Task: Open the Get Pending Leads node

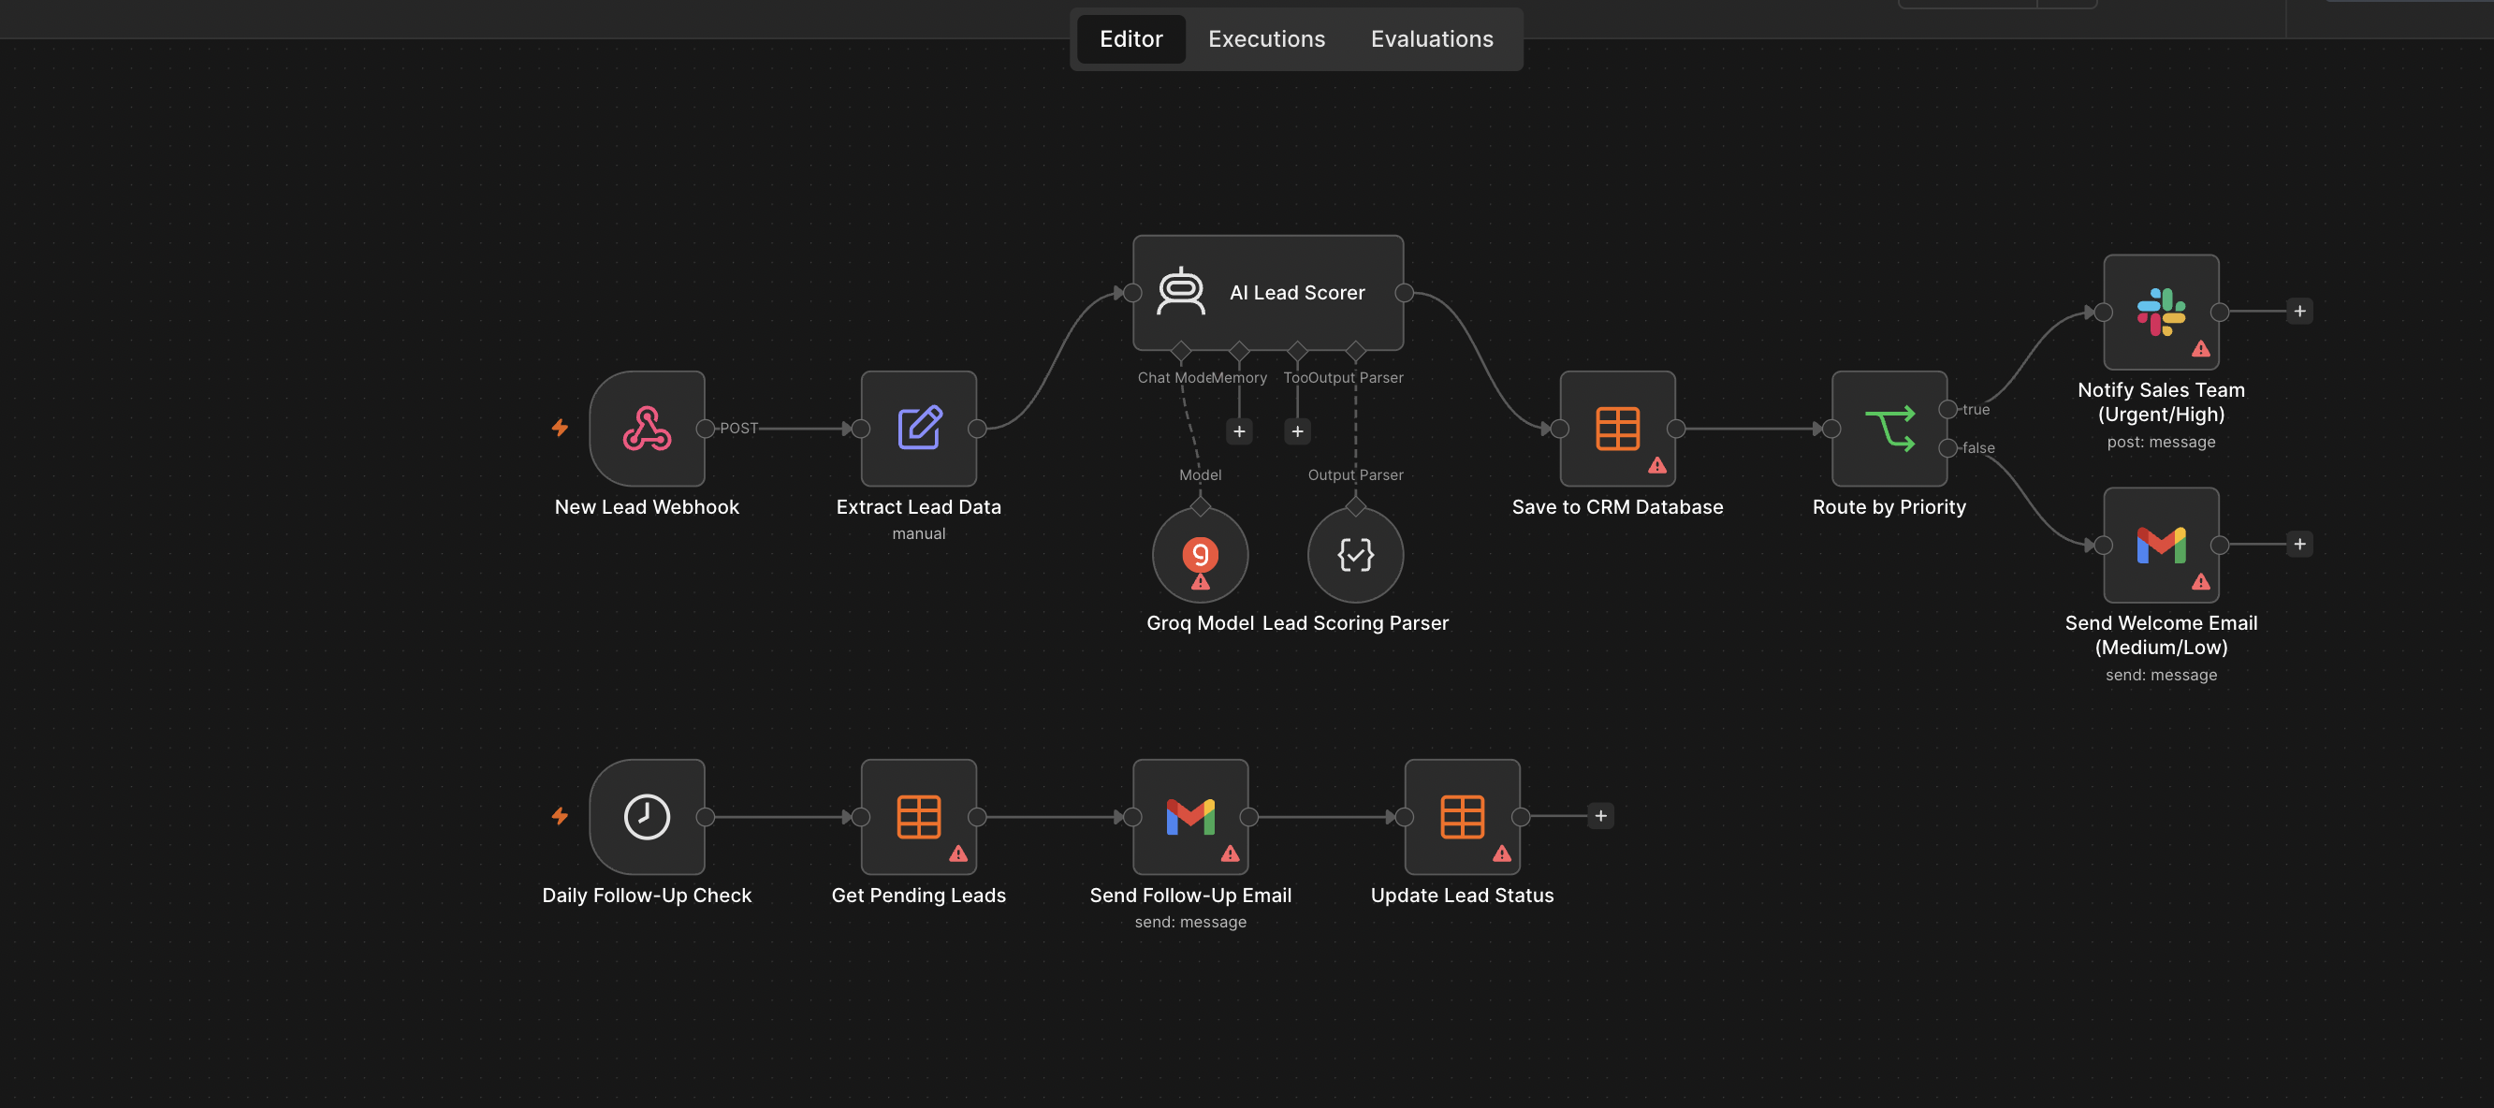Action: 919,816
